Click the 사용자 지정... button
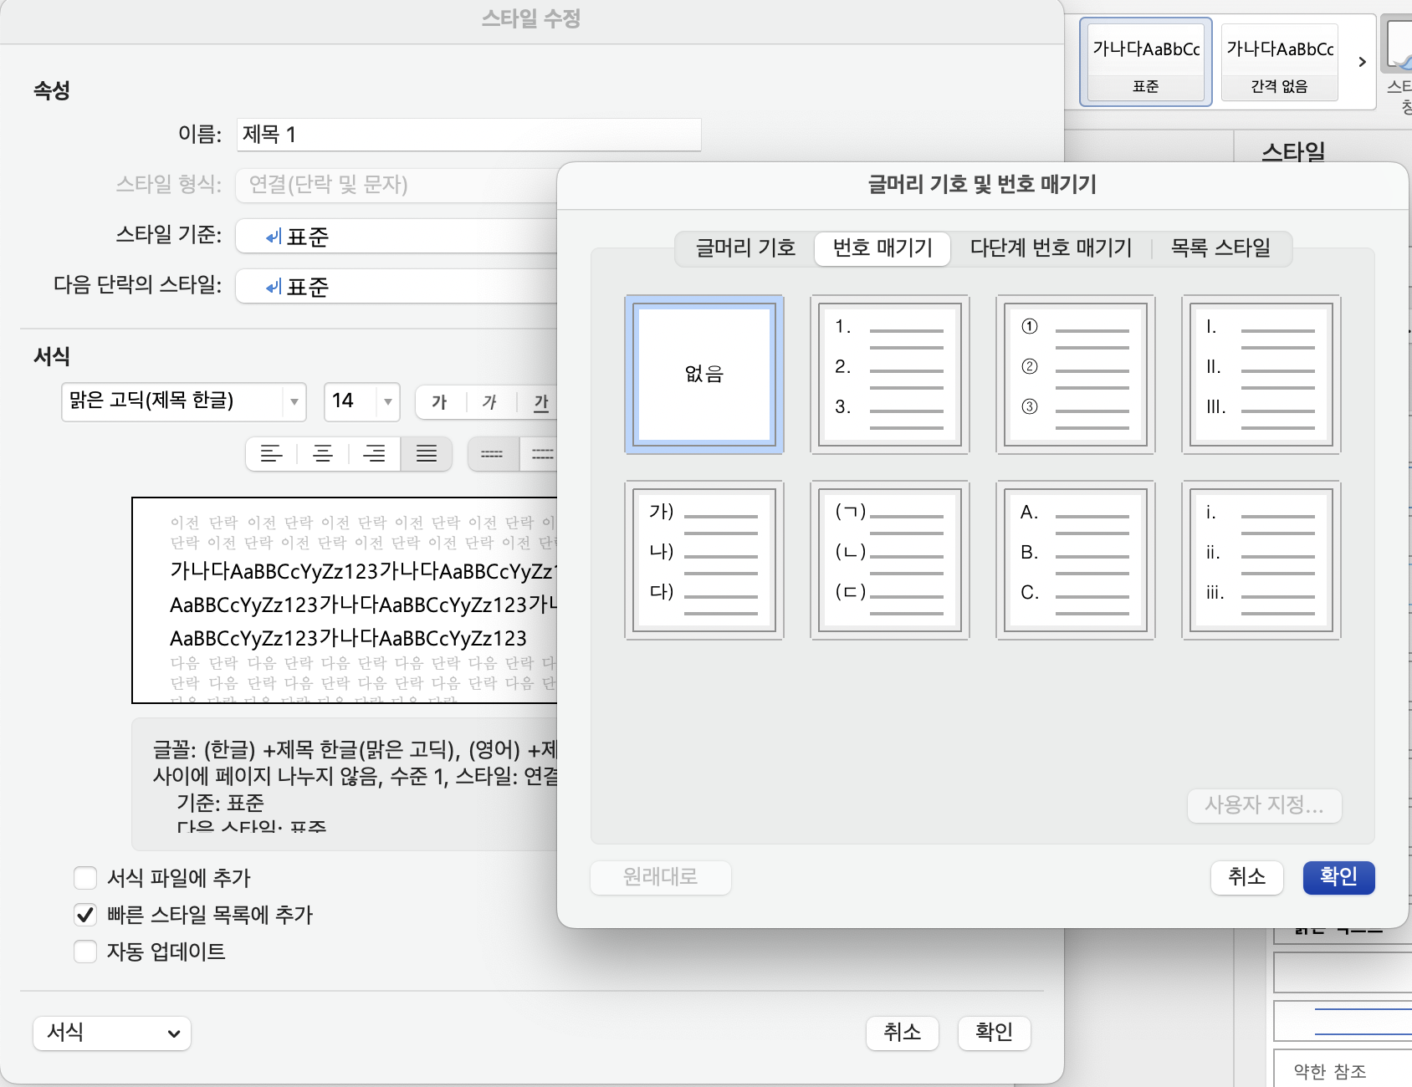1412x1087 pixels. (x=1264, y=805)
